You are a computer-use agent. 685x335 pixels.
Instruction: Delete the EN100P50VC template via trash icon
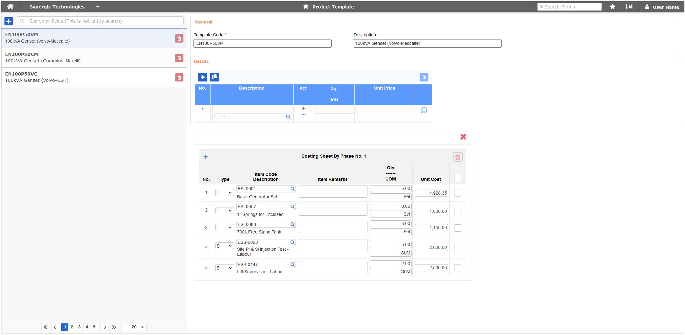pos(179,77)
